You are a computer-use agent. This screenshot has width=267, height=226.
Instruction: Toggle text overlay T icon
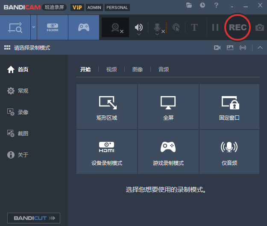tap(194, 27)
